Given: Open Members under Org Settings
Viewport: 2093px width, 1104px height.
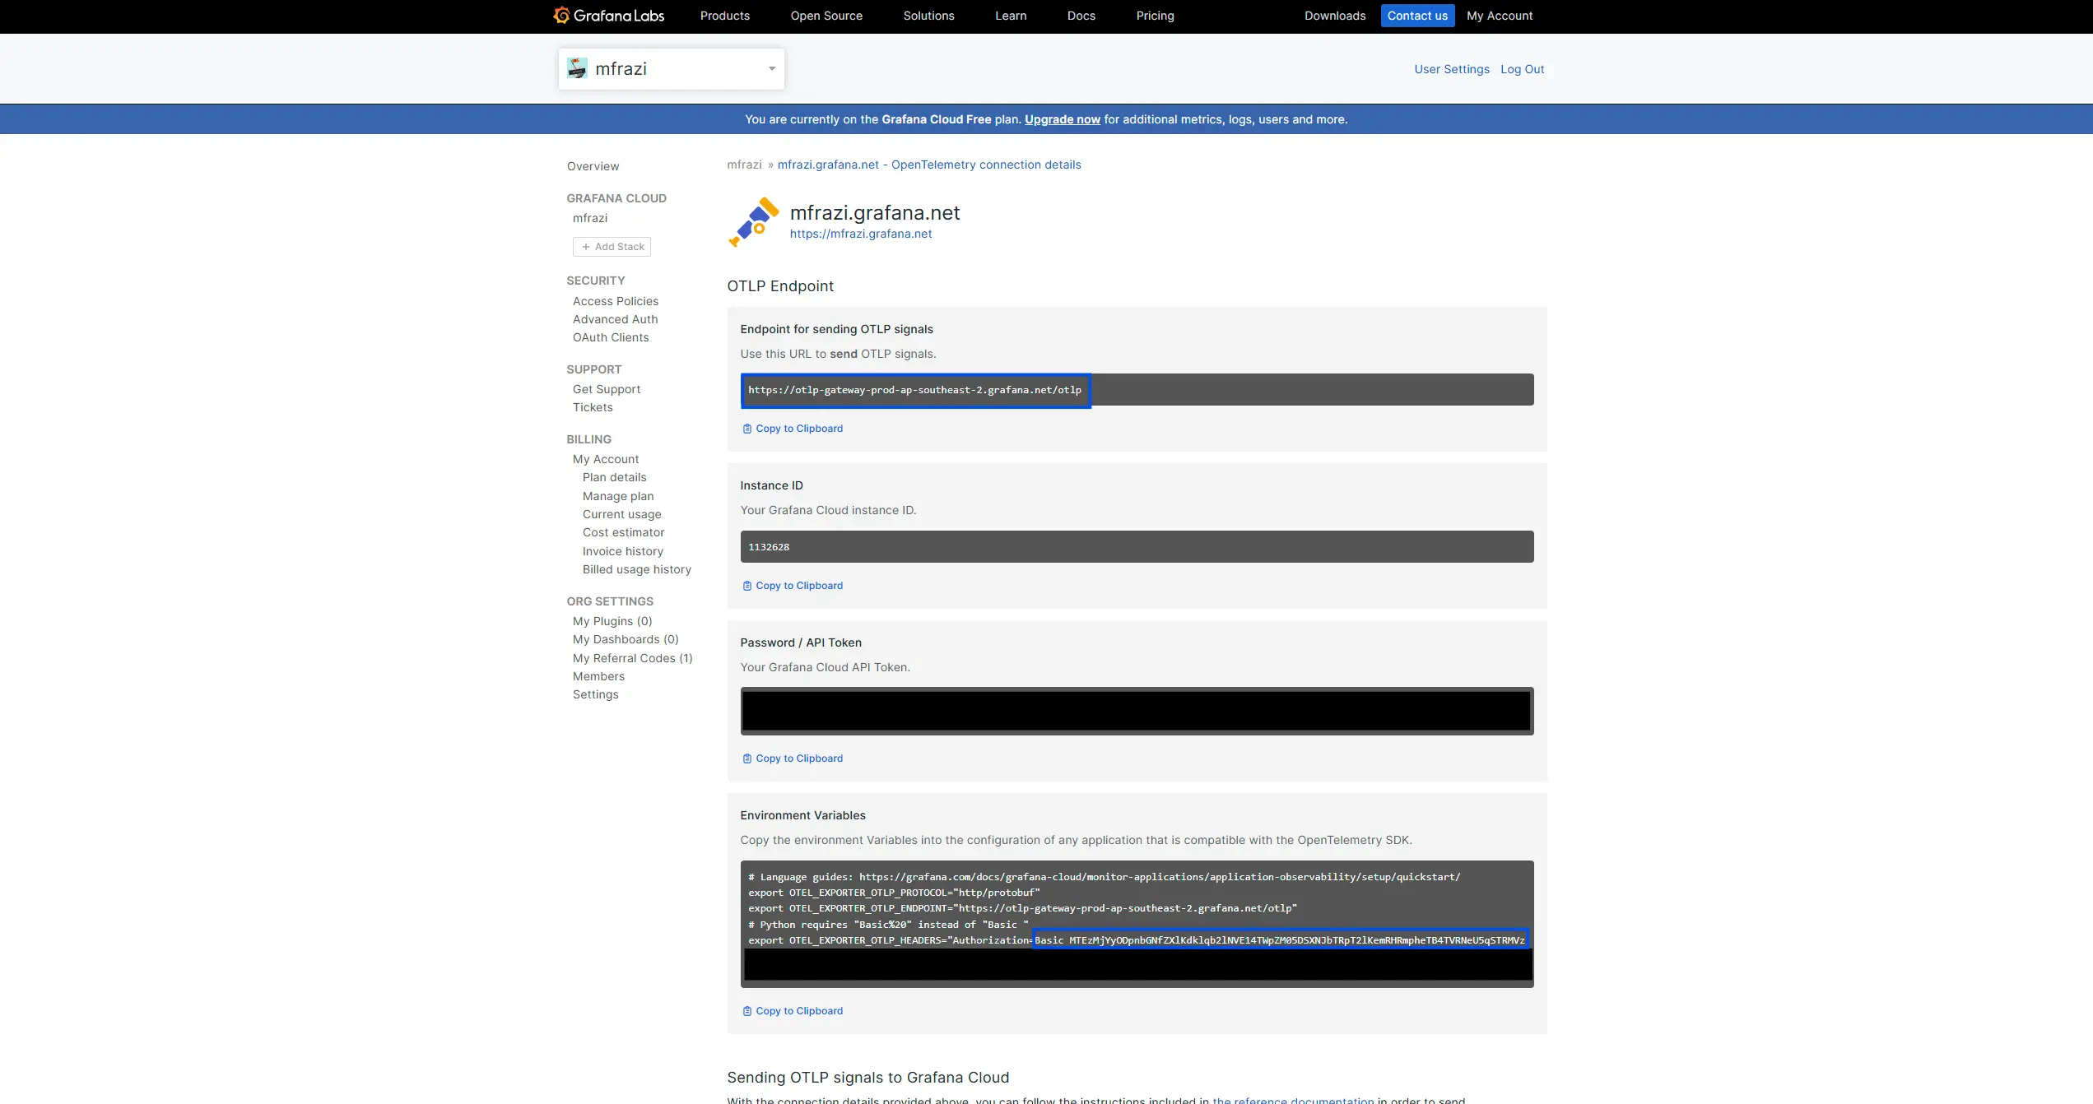Looking at the screenshot, I should [x=598, y=676].
